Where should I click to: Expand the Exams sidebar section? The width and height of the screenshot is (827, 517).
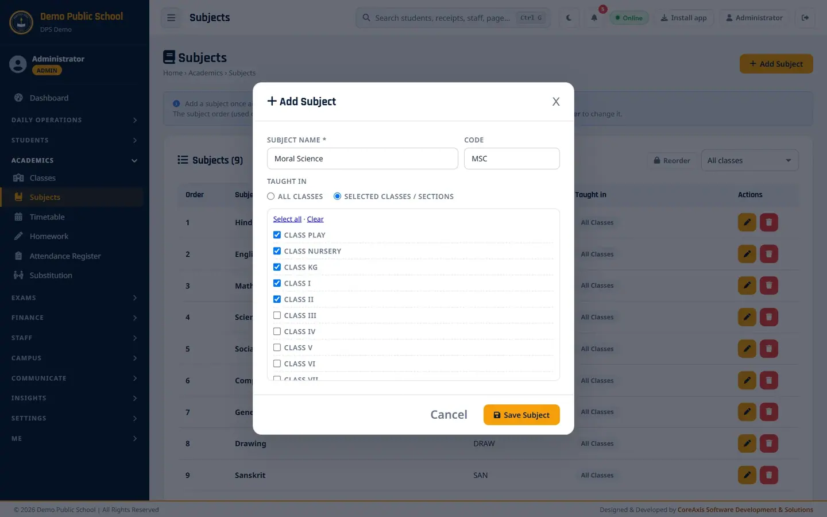pyautogui.click(x=75, y=298)
